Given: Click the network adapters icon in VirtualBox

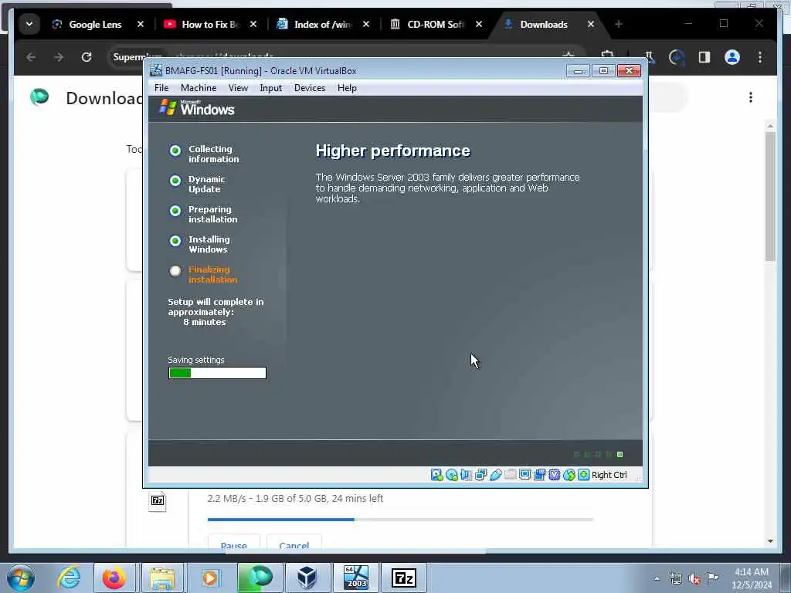Looking at the screenshot, I should coord(480,475).
